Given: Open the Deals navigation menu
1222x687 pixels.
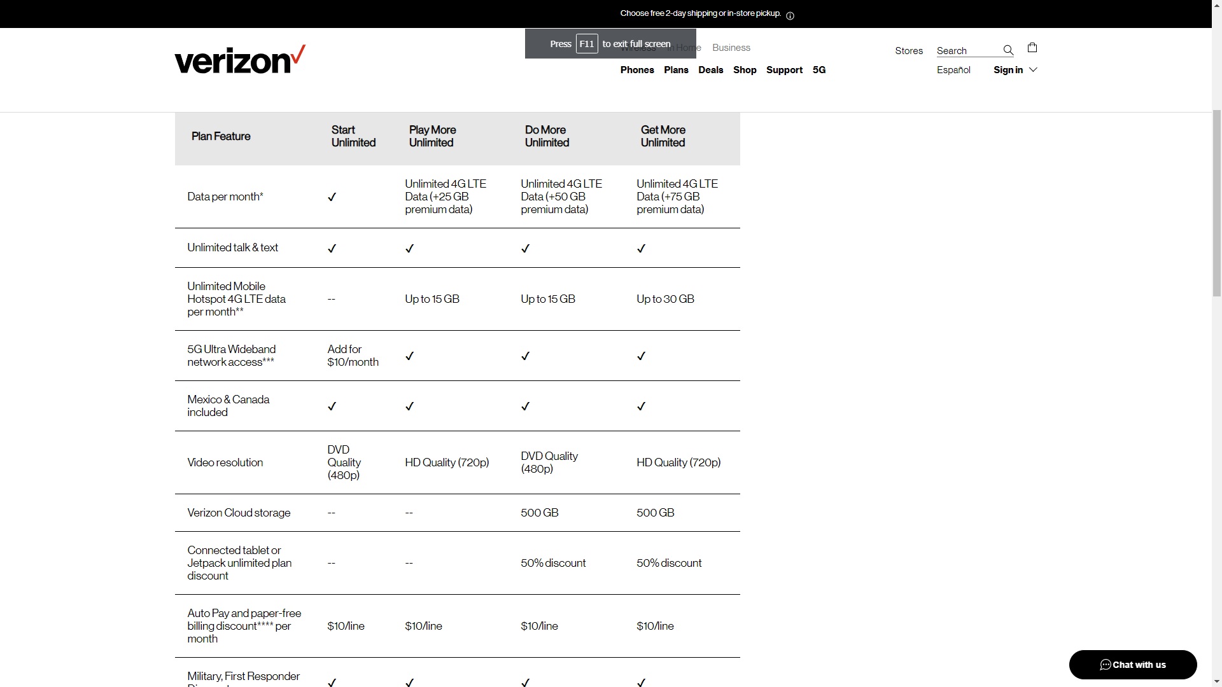Looking at the screenshot, I should pyautogui.click(x=710, y=70).
